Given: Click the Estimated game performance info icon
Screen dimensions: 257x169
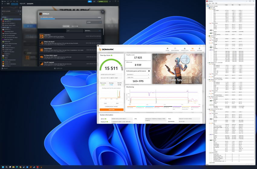Looking at the screenshot, I should pyautogui.click(x=149, y=71).
